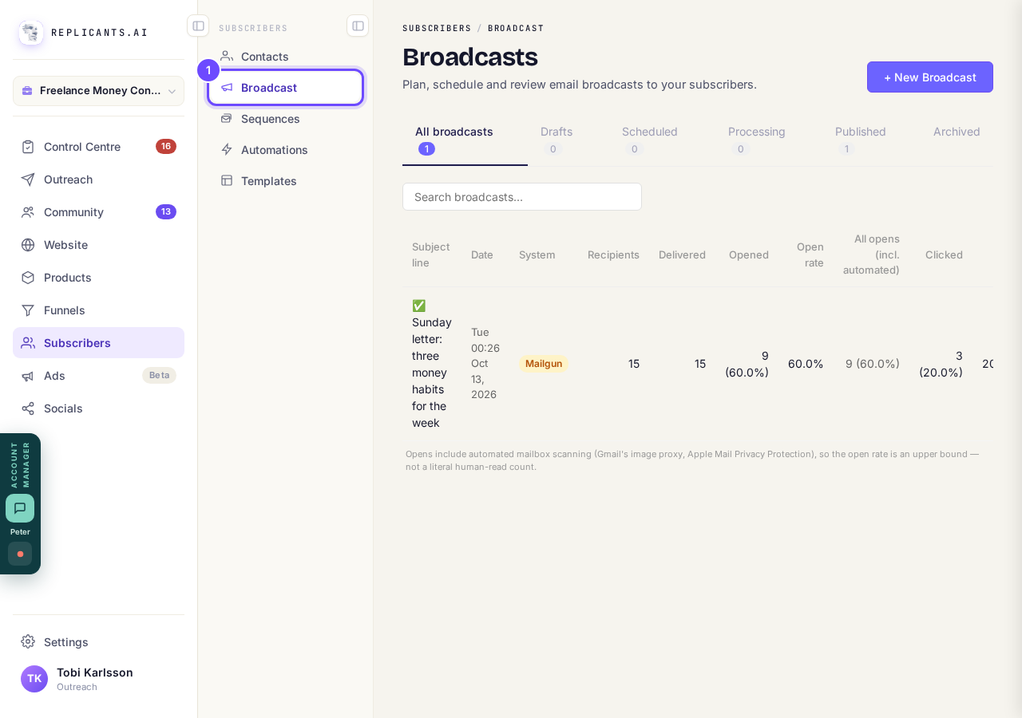Open Products box icon
This screenshot has height=718, width=1022.
tap(28, 278)
